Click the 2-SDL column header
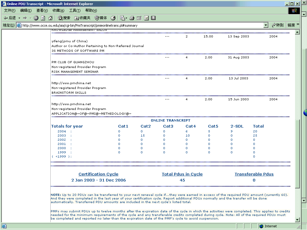 [x=237, y=126]
